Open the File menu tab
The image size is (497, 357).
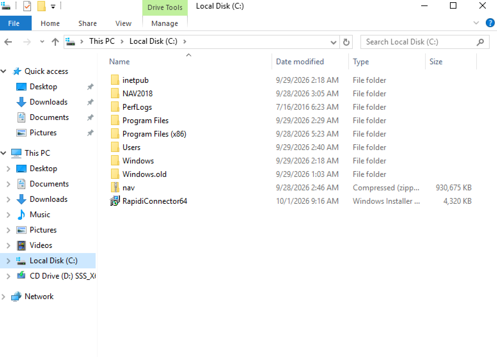click(x=16, y=23)
